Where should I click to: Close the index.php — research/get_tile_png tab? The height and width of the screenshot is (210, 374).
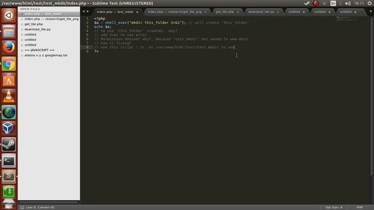(x=205, y=12)
